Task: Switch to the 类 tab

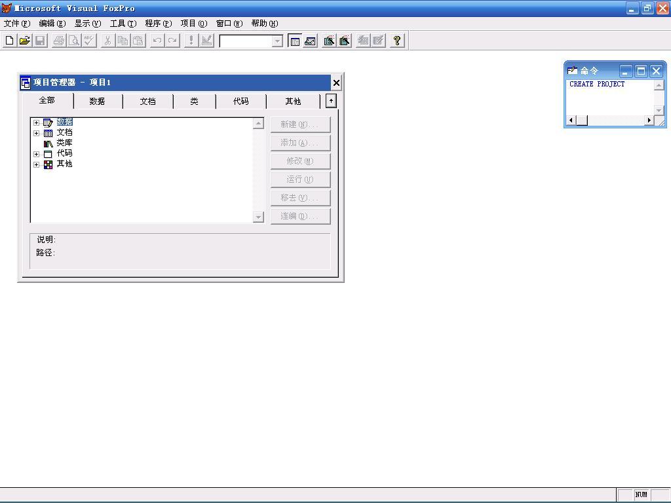Action: 194,102
